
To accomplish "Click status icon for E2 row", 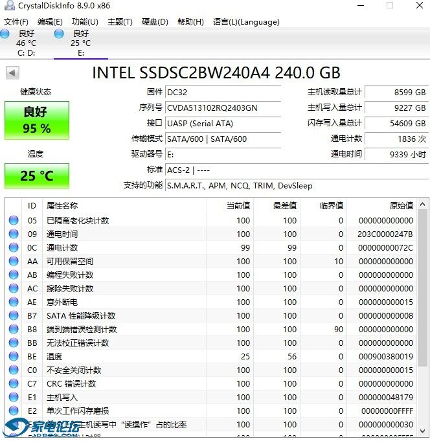I will click(14, 411).
